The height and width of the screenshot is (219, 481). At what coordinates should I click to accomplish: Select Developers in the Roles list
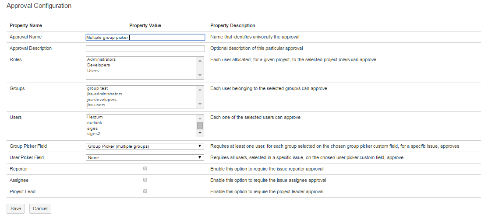coord(99,65)
